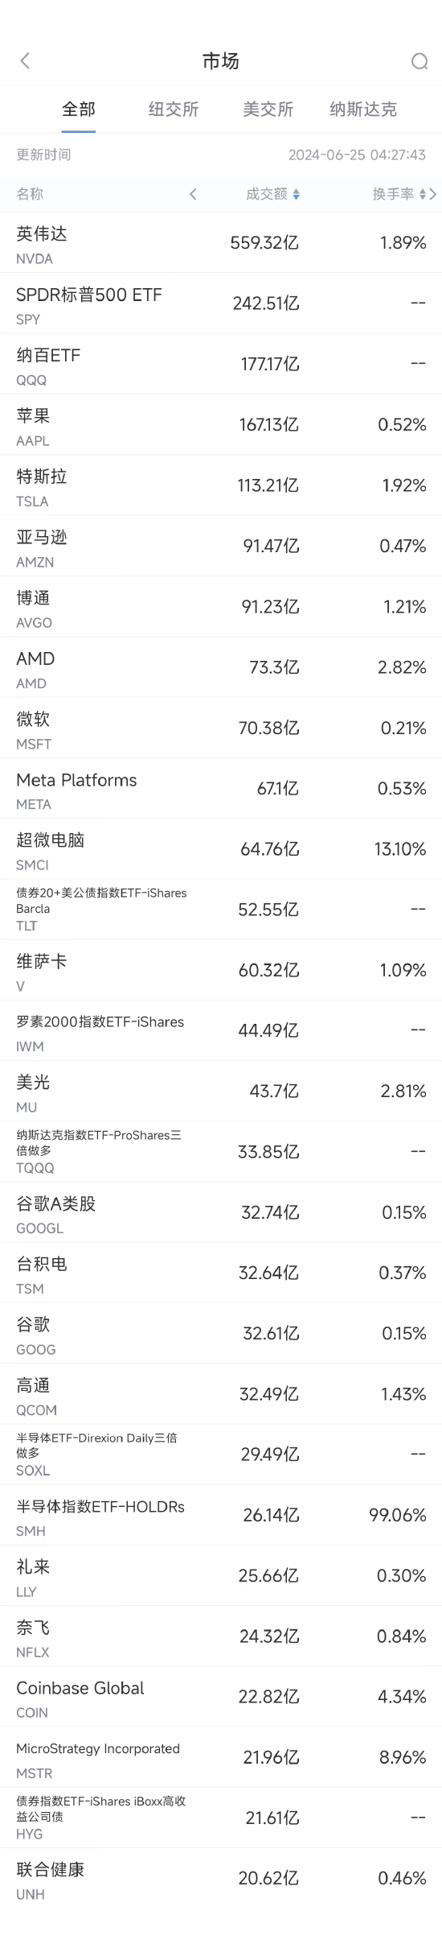Open search with the magnifier icon
Image resolution: width=442 pixels, height=1952 pixels.
coord(419,61)
